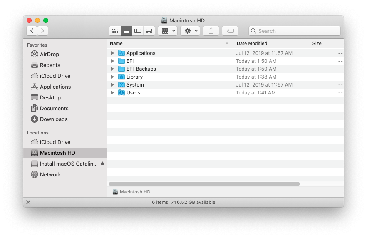Open Install macOS Catalina volume in sidebar
Screen dimensions: 367x238
[65, 164]
